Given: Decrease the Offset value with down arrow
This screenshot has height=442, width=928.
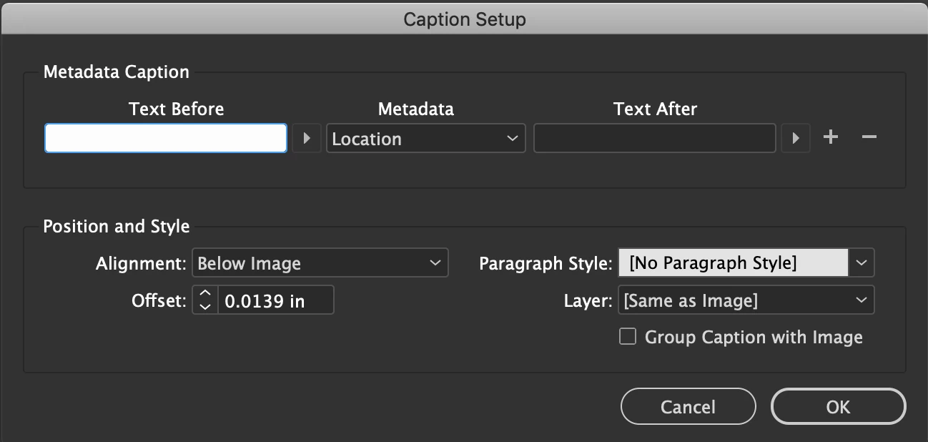Looking at the screenshot, I should [x=205, y=307].
